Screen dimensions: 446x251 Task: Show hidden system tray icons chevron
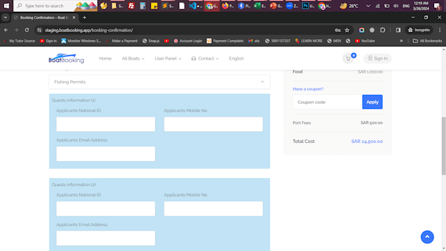coord(368,6)
